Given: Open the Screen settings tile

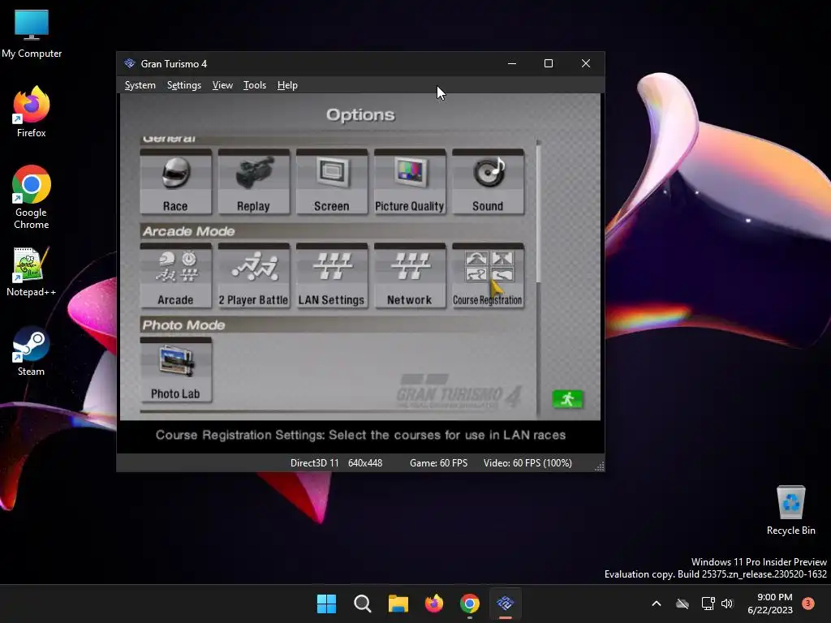Looking at the screenshot, I should pos(332,182).
